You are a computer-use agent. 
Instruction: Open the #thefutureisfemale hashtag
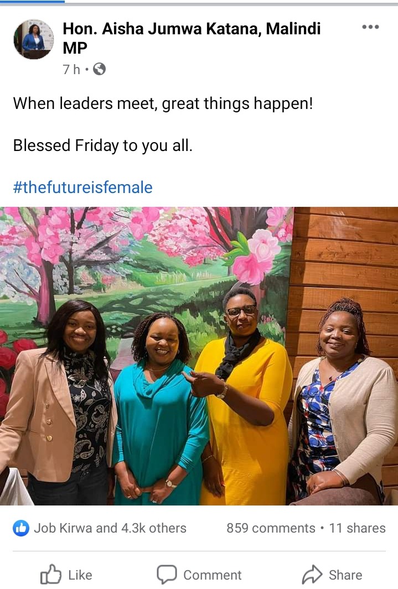click(82, 187)
